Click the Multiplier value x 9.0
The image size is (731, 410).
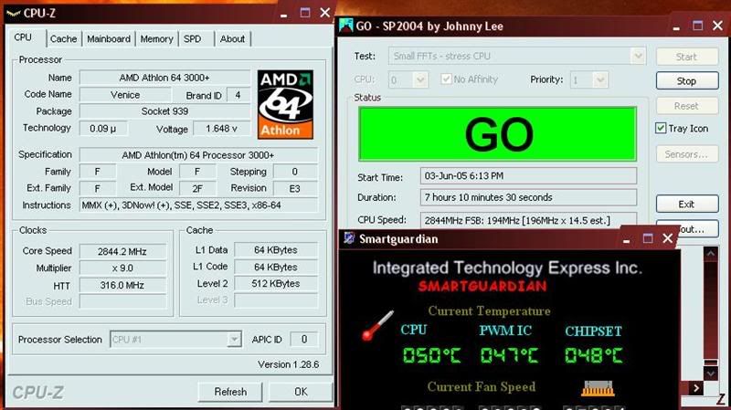(x=122, y=268)
